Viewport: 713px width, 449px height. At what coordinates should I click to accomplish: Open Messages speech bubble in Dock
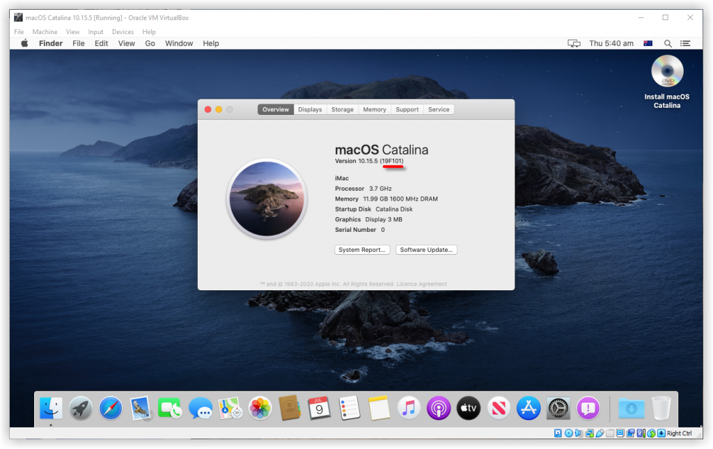tap(200, 408)
